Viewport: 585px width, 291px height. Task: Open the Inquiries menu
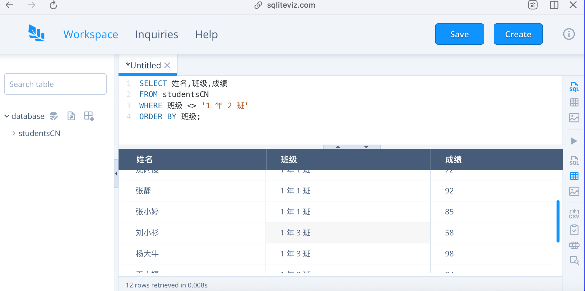click(156, 34)
